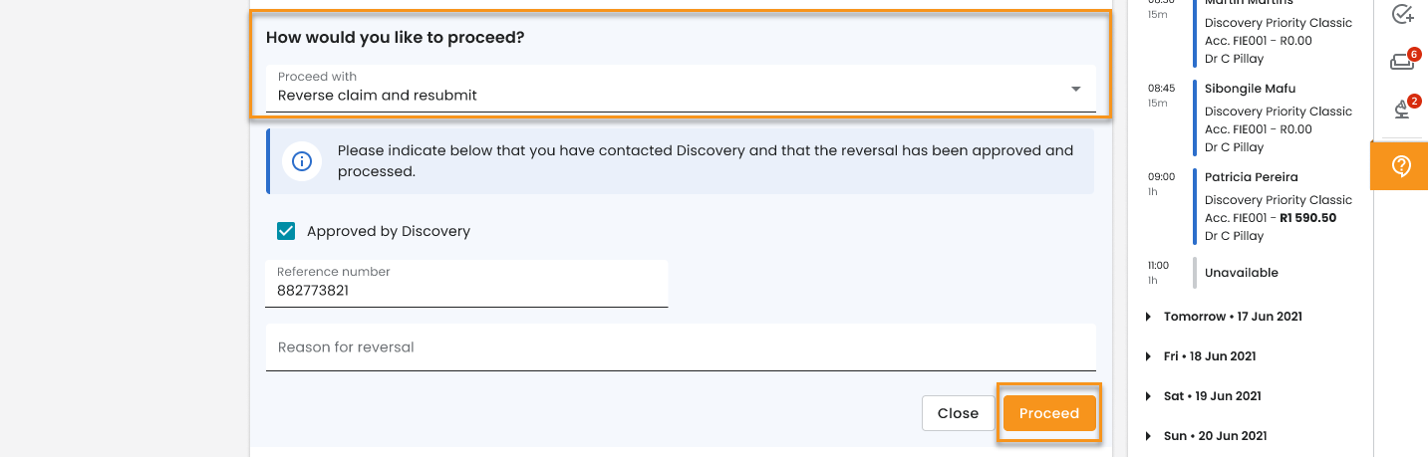Click the Close button
This screenshot has height=457, width=1428.
[958, 413]
